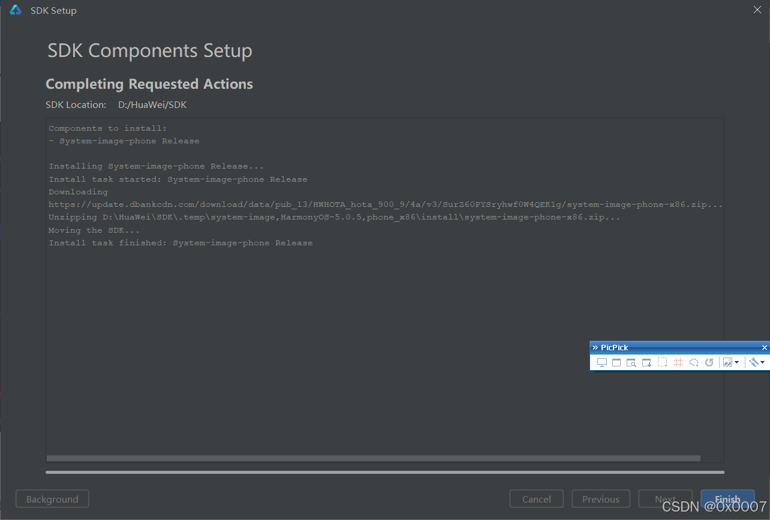Image resolution: width=770 pixels, height=520 pixels.
Task: Close the SDK Setup window
Action: pyautogui.click(x=757, y=10)
